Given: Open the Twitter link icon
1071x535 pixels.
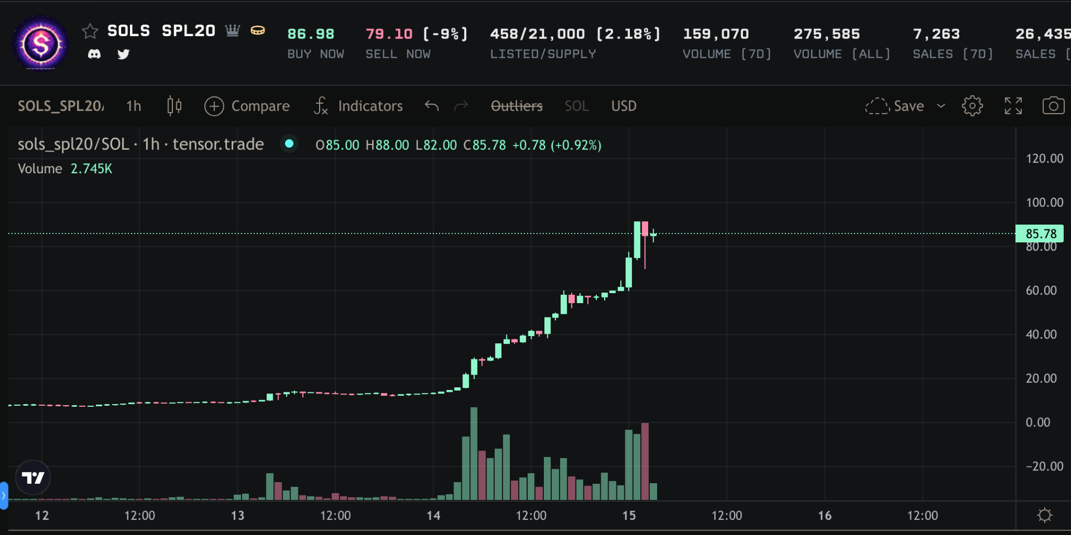Looking at the screenshot, I should click(123, 54).
